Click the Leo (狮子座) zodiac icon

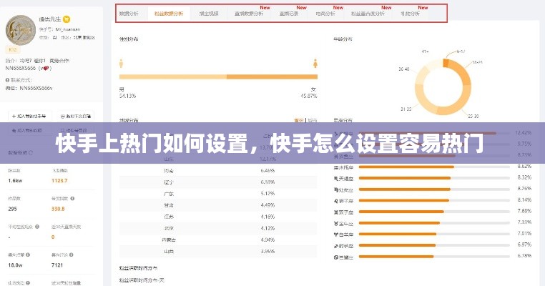pyautogui.click(x=335, y=200)
